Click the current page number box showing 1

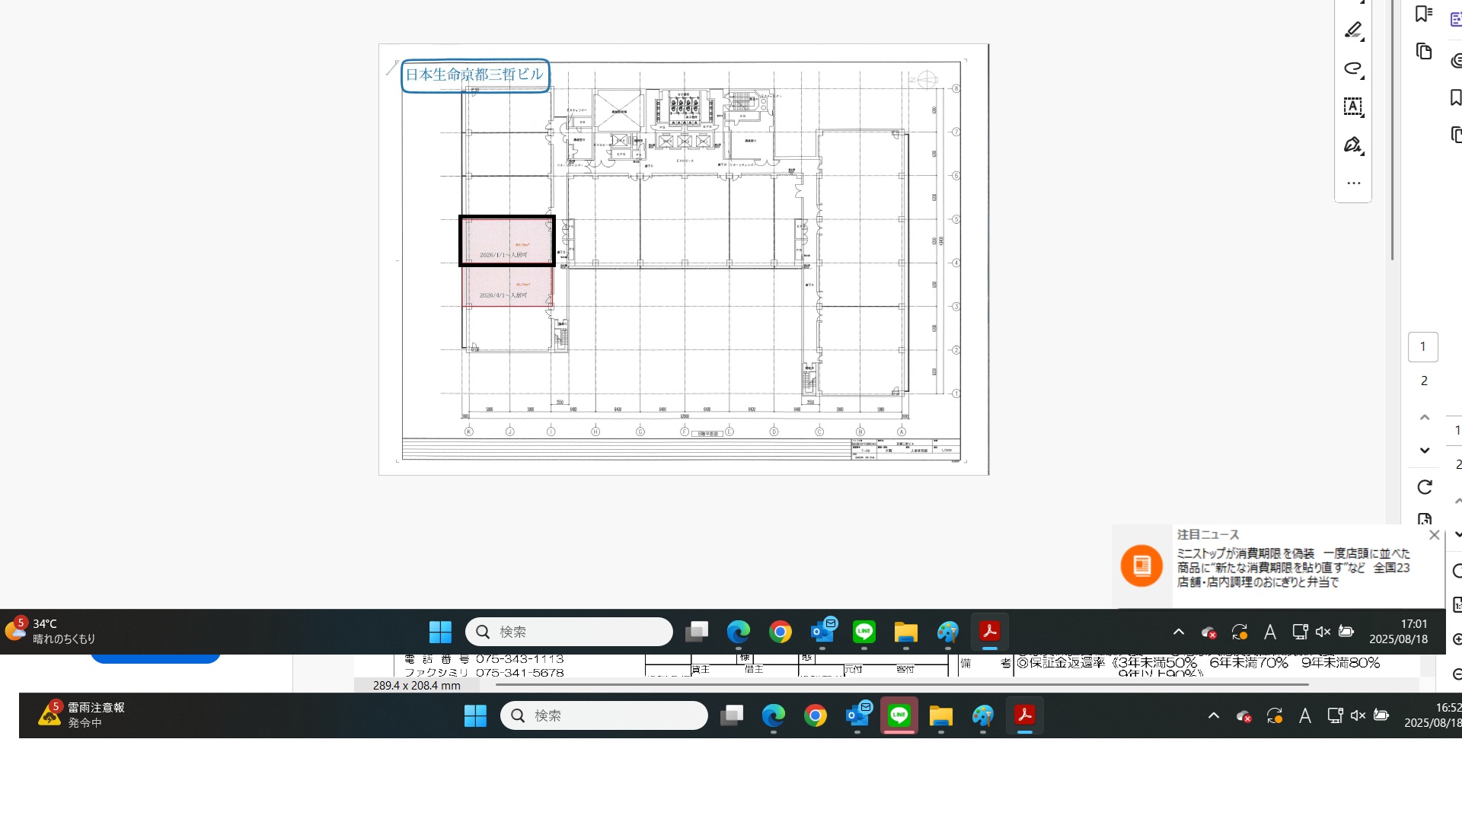click(1422, 347)
